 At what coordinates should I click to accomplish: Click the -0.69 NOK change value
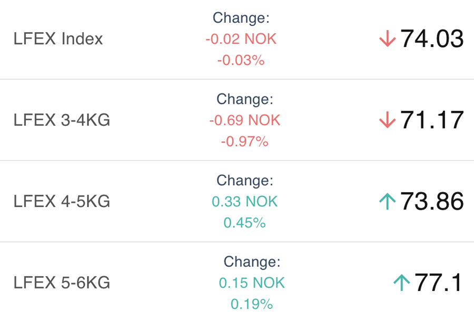point(245,121)
